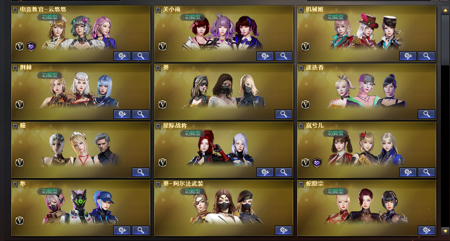Click the vertical scrollbar thumb
Image resolution: width=450 pixels, height=241 pixels.
pyautogui.click(x=445, y=40)
